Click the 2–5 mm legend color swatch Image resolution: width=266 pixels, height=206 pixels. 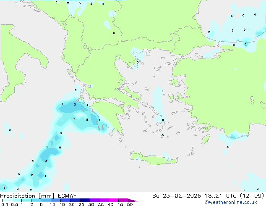36,201
